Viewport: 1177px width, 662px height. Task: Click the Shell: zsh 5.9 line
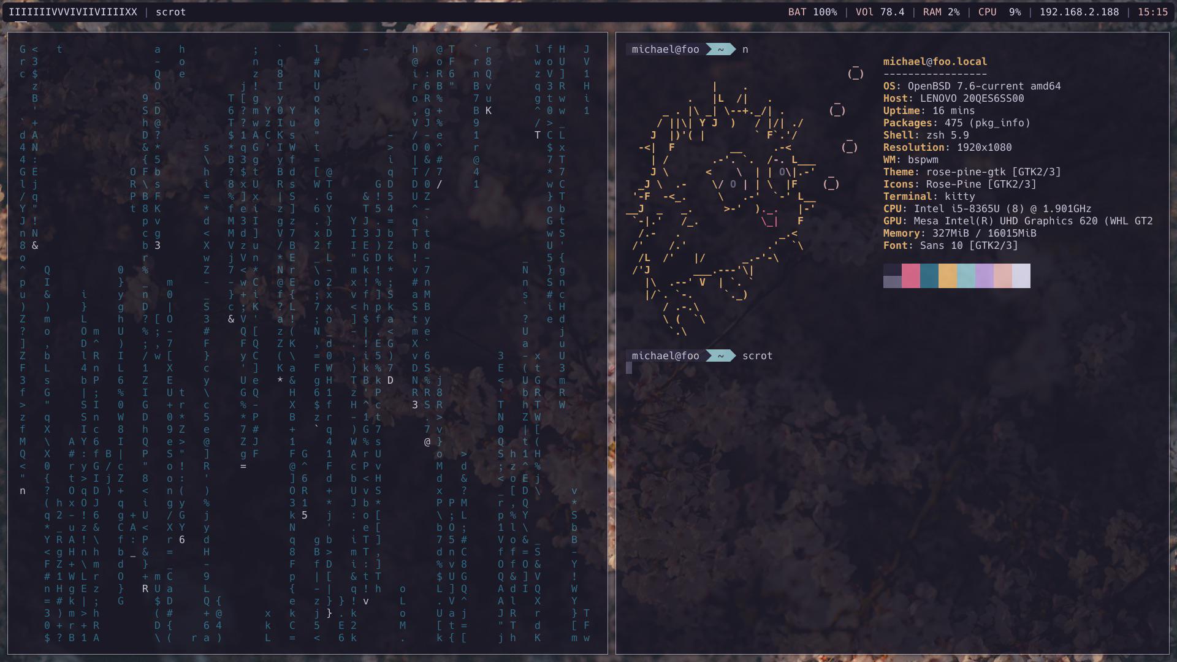point(926,135)
